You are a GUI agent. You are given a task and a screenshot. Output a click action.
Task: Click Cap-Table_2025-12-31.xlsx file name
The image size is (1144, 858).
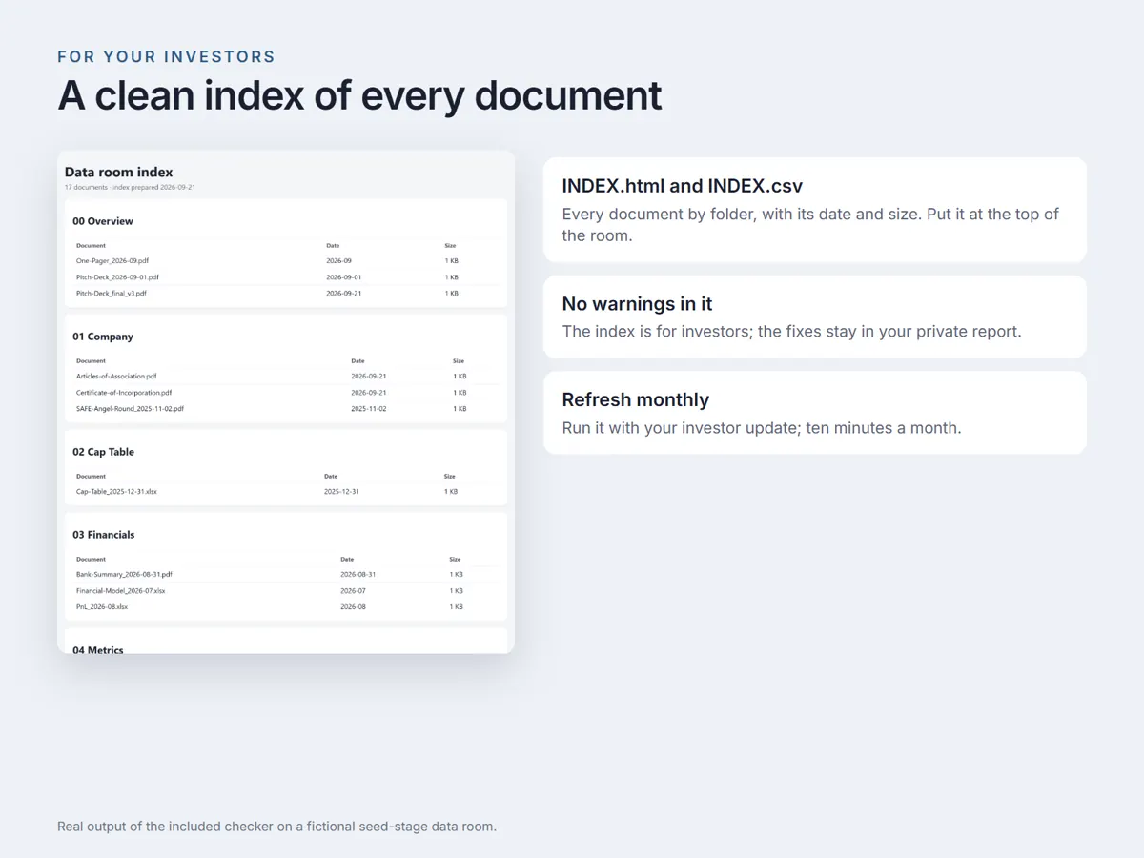point(116,492)
